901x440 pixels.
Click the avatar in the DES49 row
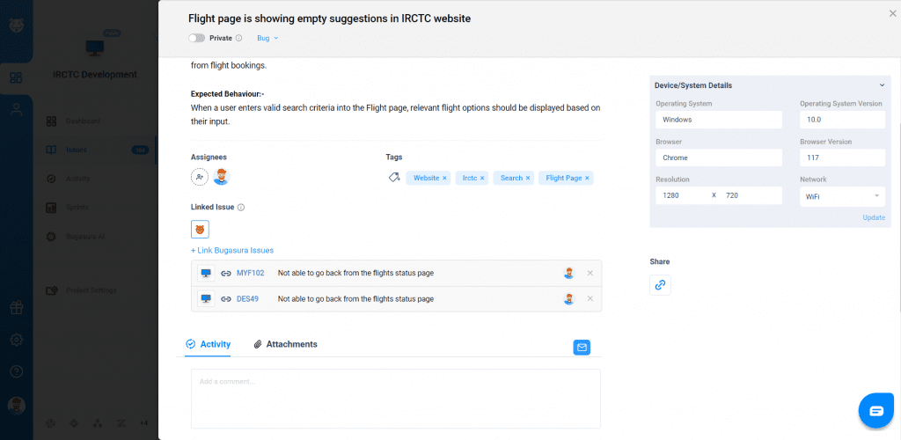click(569, 298)
